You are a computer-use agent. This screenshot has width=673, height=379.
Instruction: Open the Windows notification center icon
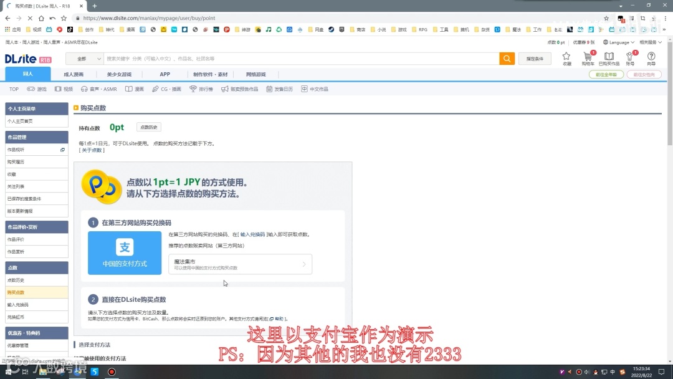tap(661, 372)
